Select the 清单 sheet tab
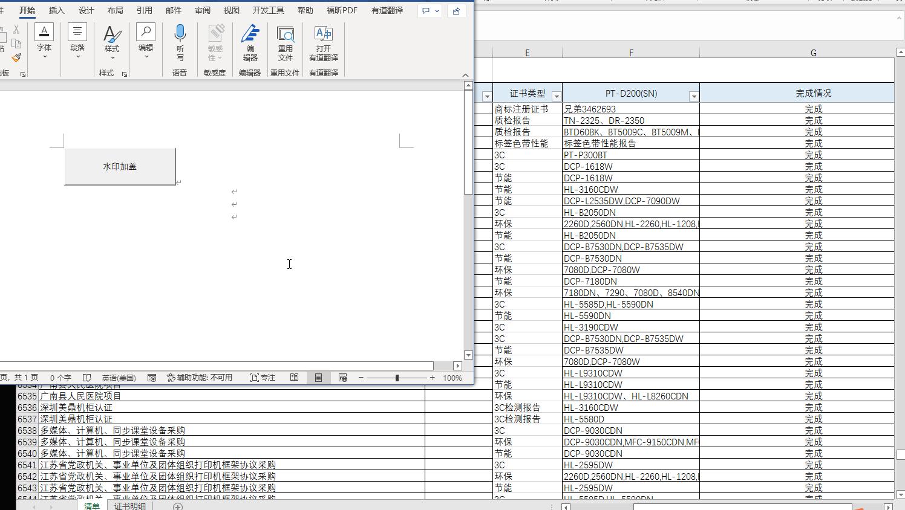Image resolution: width=905 pixels, height=510 pixels. [x=92, y=506]
